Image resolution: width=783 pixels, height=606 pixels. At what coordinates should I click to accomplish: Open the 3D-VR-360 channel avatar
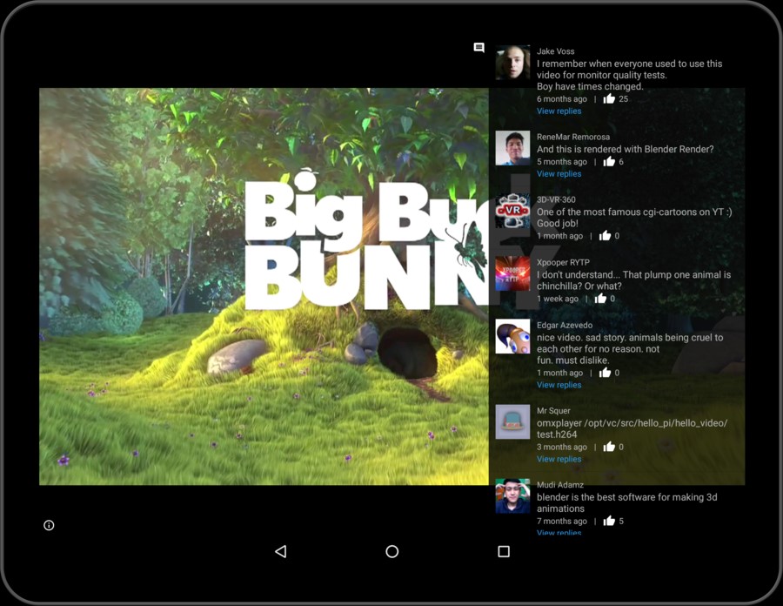coord(512,211)
